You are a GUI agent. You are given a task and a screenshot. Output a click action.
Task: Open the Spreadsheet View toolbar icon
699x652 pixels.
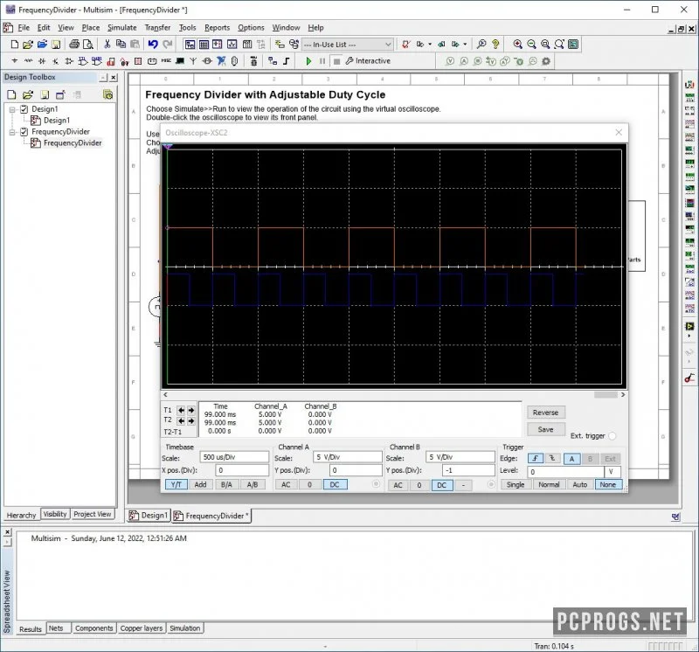pos(204,45)
